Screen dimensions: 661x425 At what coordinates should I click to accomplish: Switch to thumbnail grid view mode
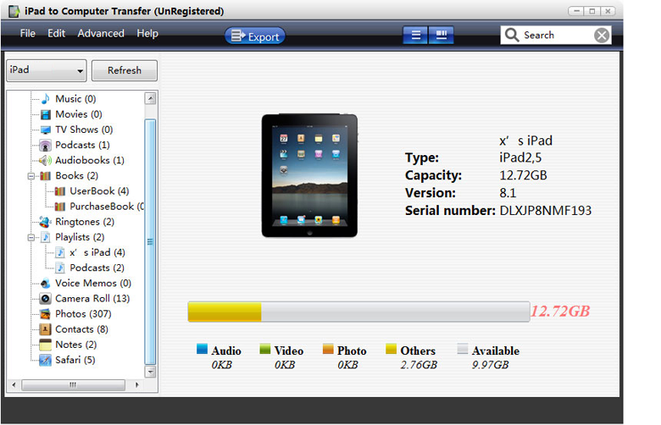click(442, 36)
